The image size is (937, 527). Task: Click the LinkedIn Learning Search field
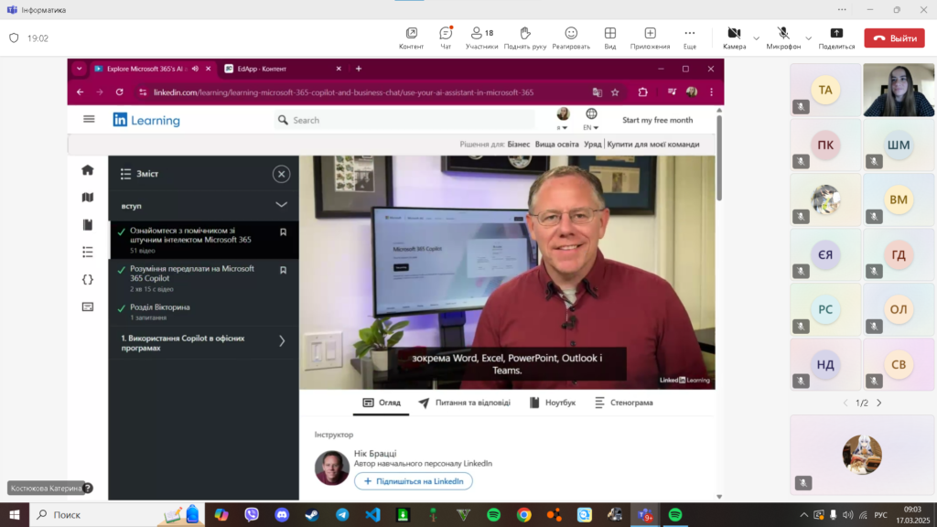tap(405, 120)
